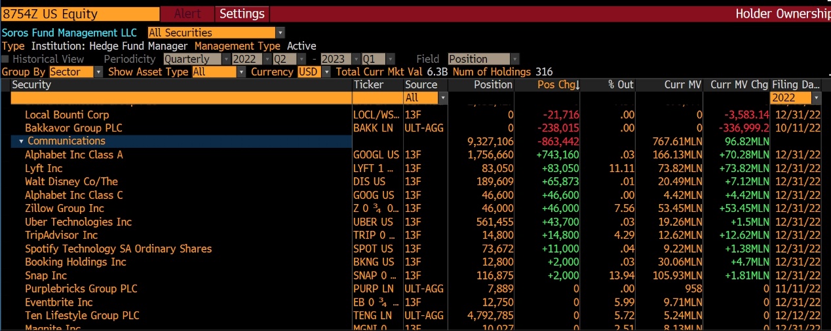The height and width of the screenshot is (331, 831).
Task: Click position change +743,160
Action: 558,154
